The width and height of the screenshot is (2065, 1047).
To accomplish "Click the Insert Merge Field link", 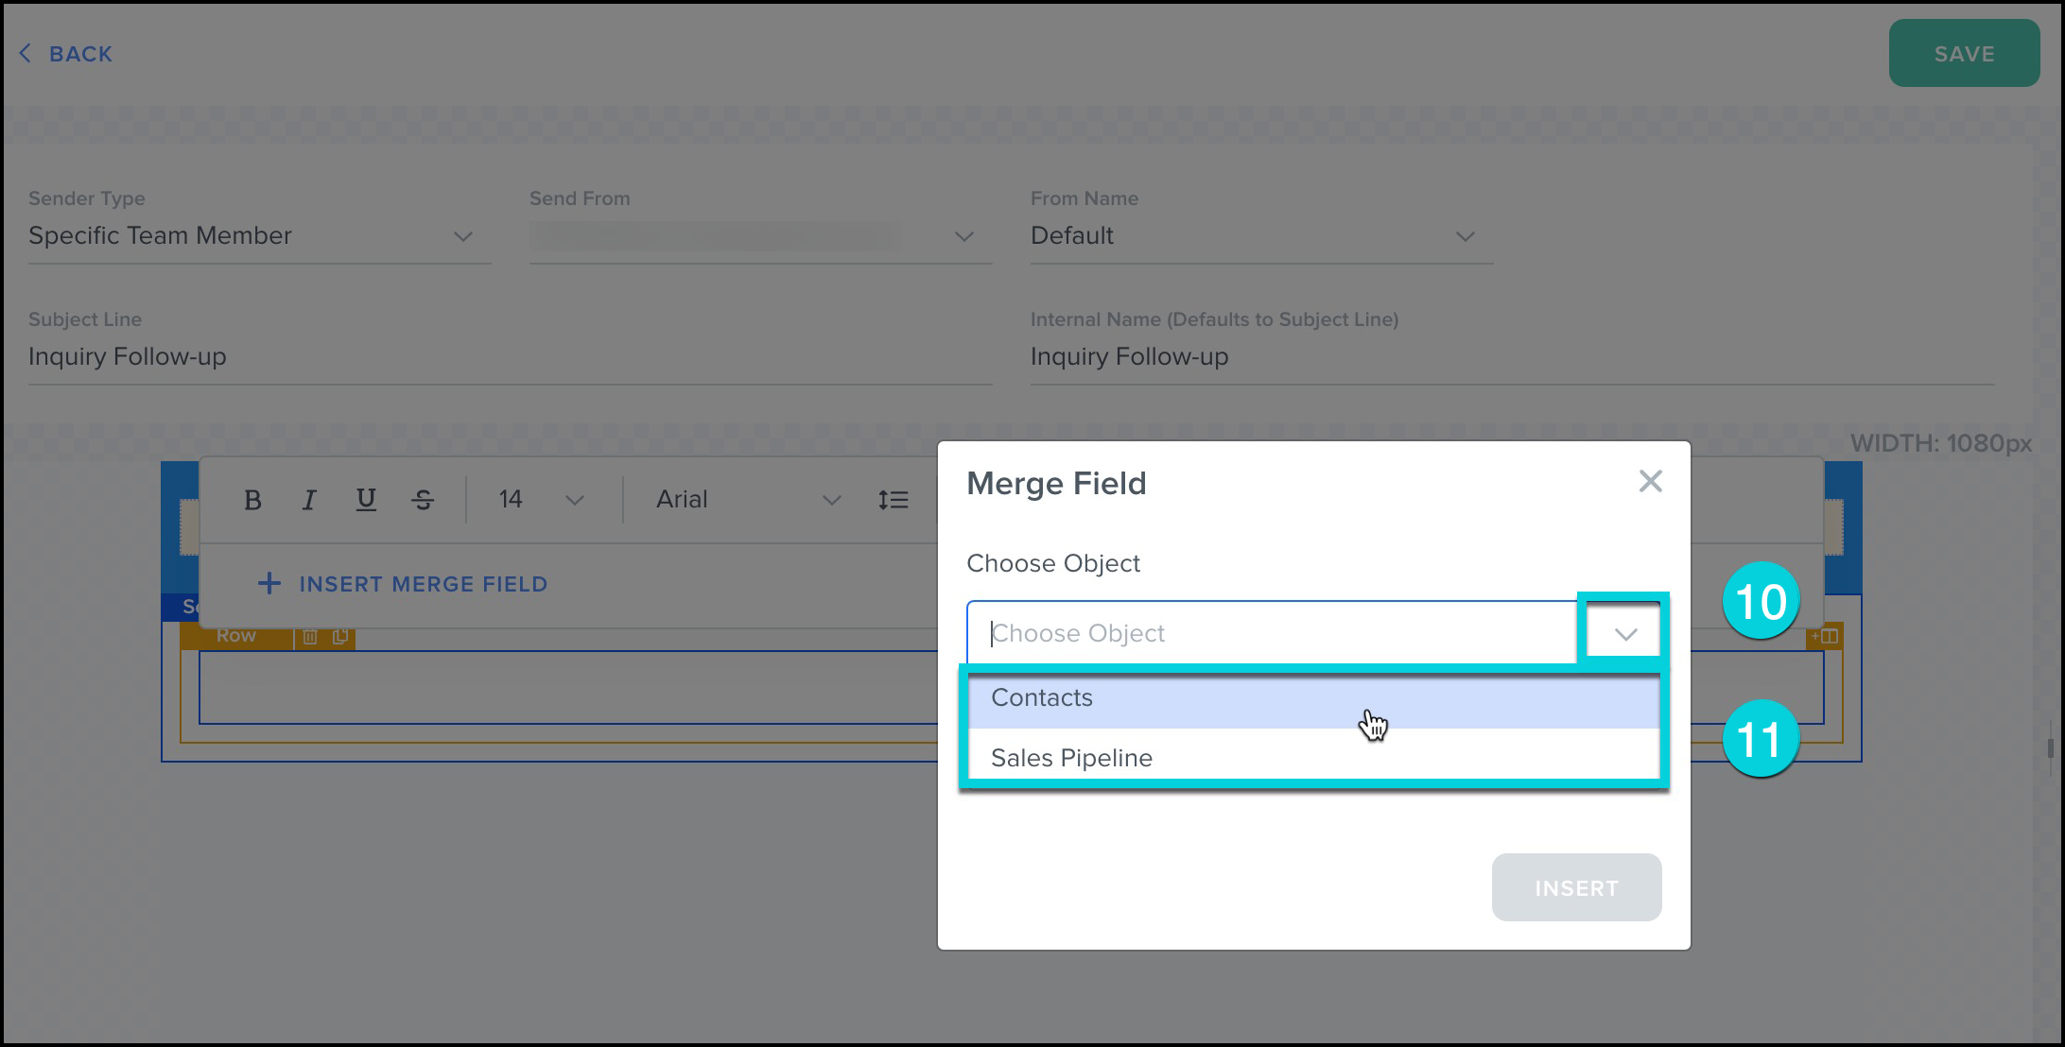I will (403, 584).
